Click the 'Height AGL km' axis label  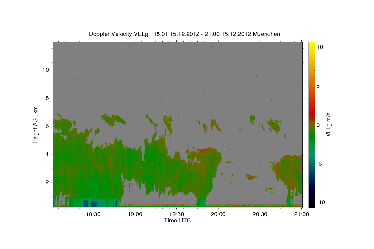click(36, 125)
